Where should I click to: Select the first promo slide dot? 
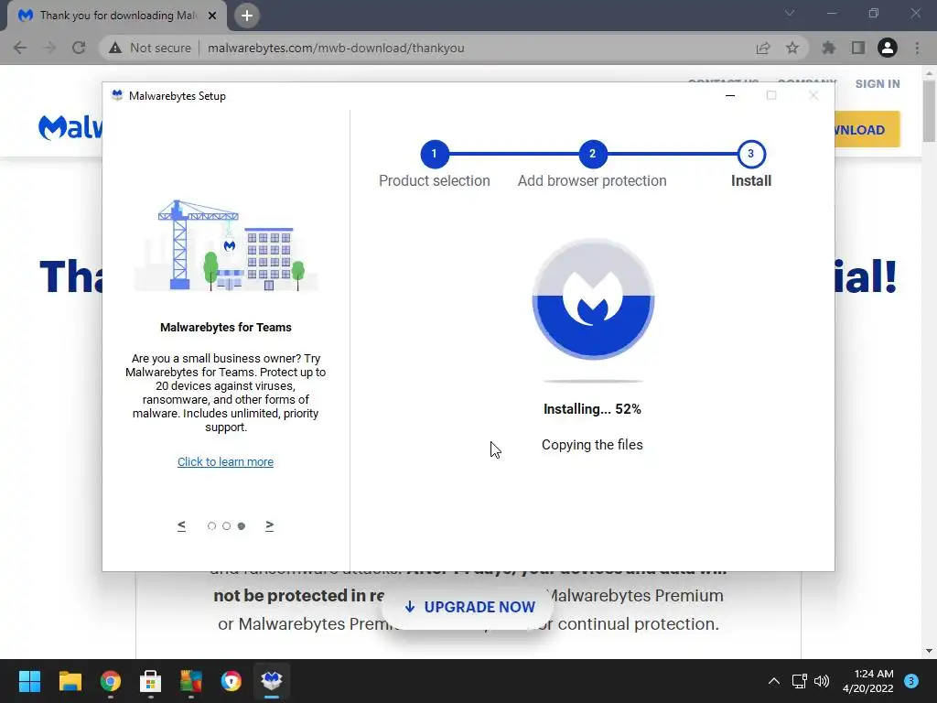(211, 526)
